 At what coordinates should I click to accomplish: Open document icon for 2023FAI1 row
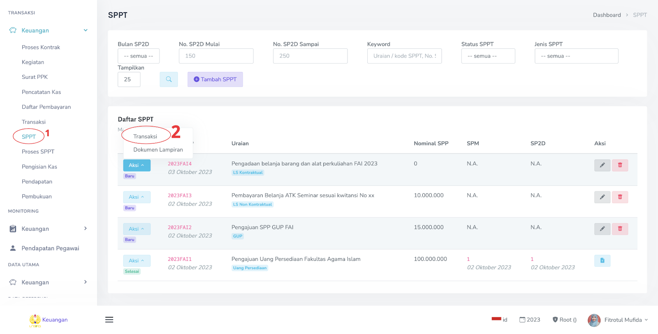(602, 261)
